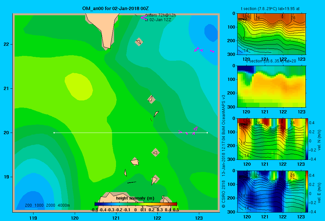Click the 'vel. E (m/s)' vertical label

(319, 193)
